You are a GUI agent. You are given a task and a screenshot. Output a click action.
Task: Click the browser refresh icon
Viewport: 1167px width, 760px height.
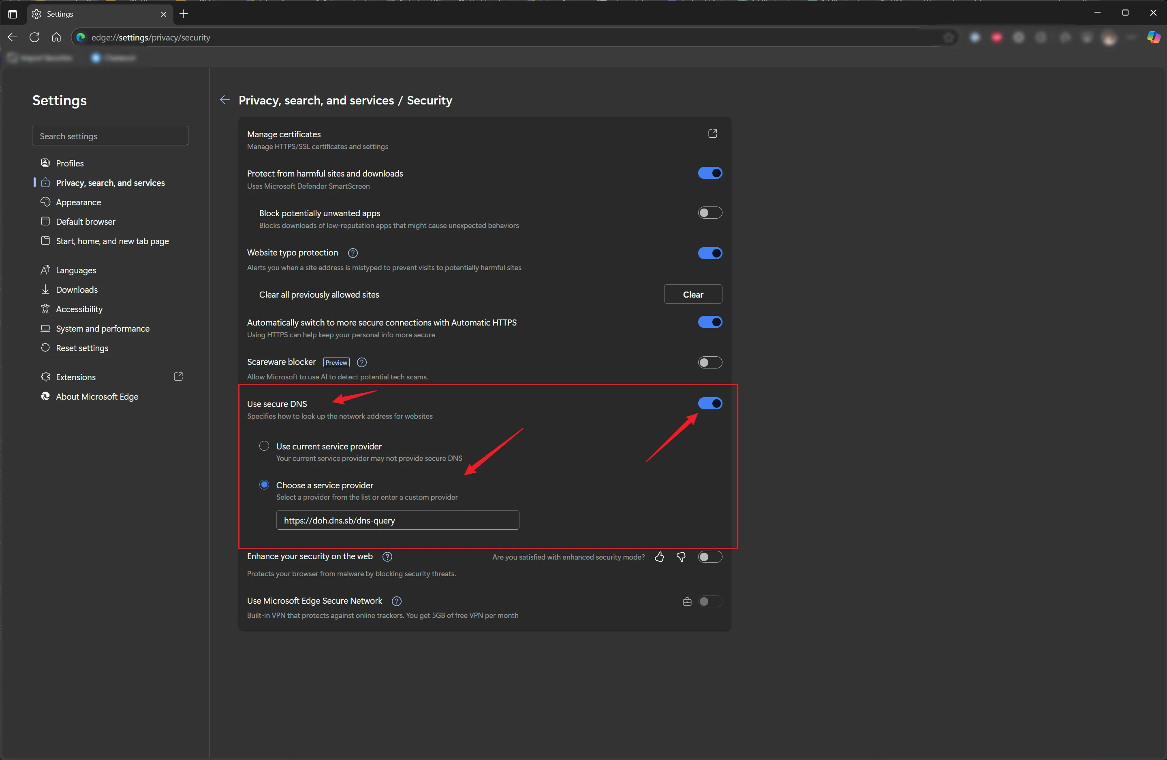(x=34, y=37)
